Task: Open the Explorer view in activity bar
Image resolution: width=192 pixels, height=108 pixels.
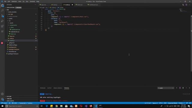Action: point(2,5)
